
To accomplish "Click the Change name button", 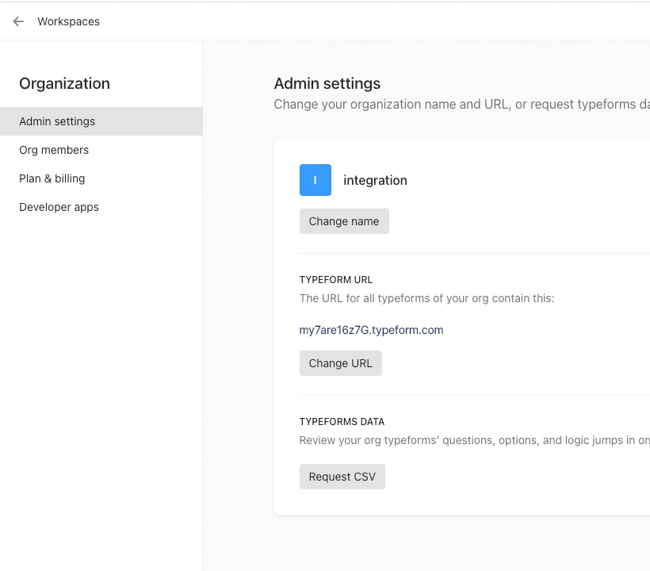I will click(x=344, y=221).
